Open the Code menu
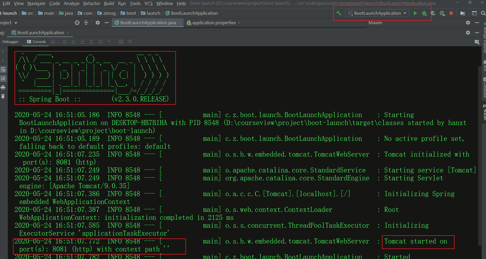Screen dimensions: 486x259 point(55,3)
